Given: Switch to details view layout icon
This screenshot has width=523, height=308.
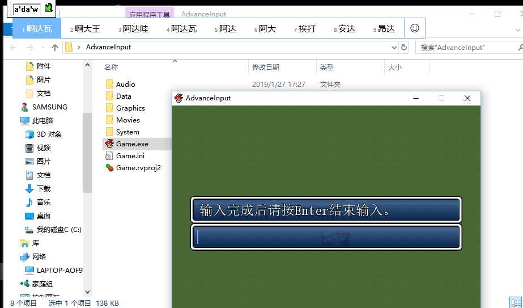Looking at the screenshot, I should [516, 302].
